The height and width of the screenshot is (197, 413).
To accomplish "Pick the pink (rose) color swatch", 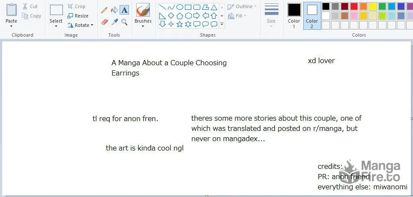I will (354, 16).
